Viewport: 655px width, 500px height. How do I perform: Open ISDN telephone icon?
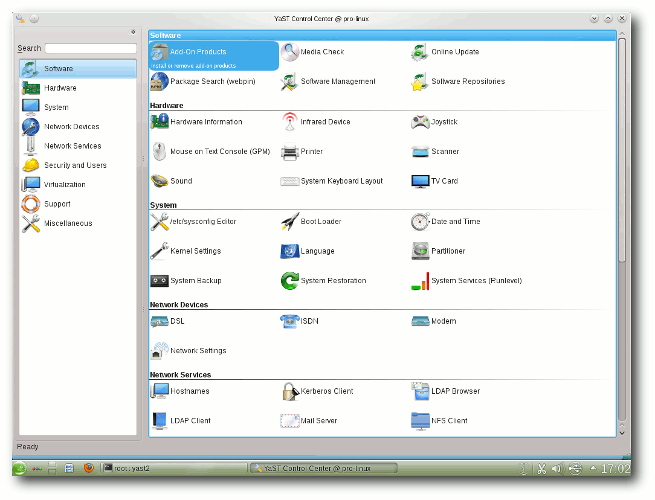click(289, 321)
